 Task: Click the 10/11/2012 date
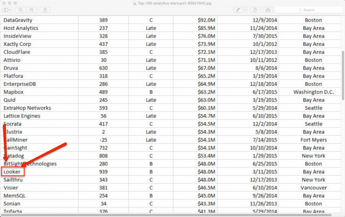pos(263,60)
